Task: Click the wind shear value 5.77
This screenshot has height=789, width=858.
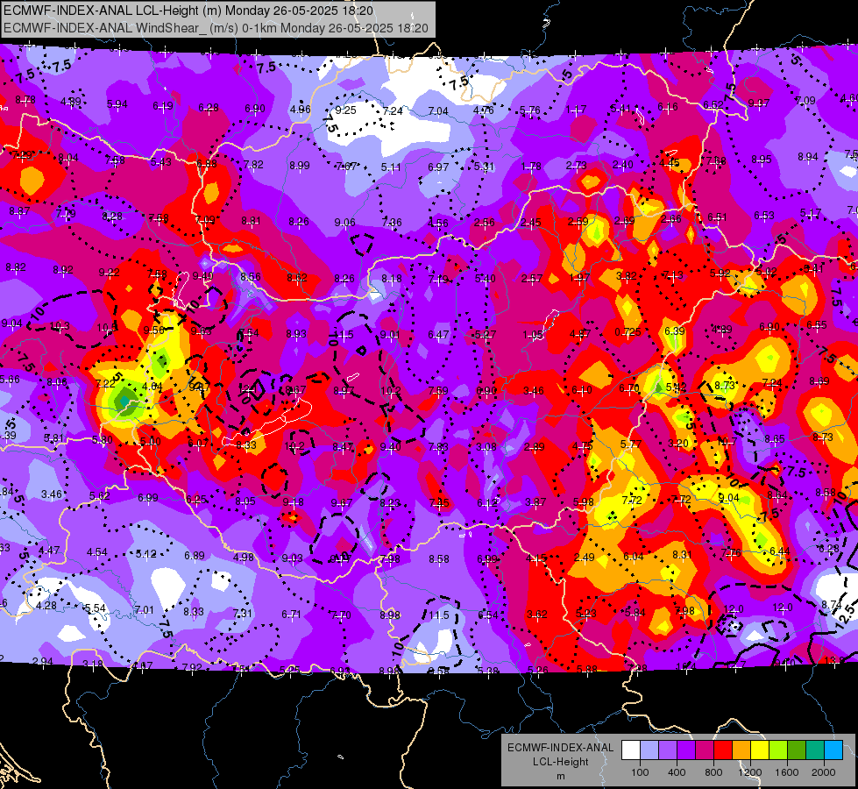Action: [x=630, y=444]
